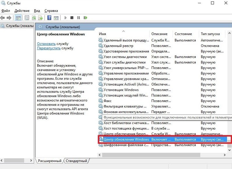Click the Остановить service link
The image size is (232, 169).
point(46,44)
